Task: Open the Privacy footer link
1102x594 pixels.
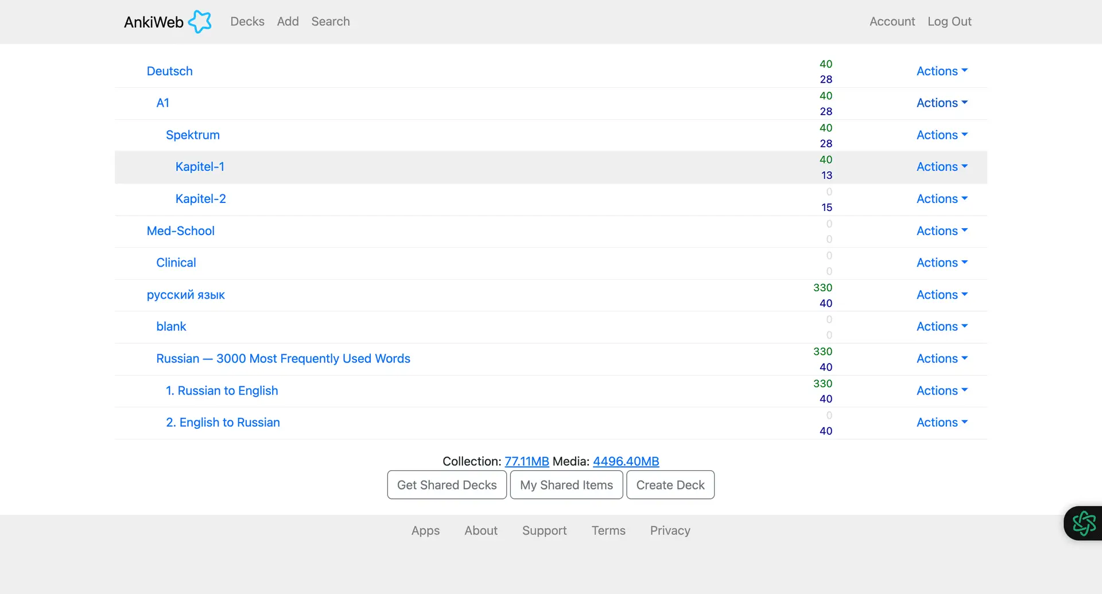Action: (670, 530)
